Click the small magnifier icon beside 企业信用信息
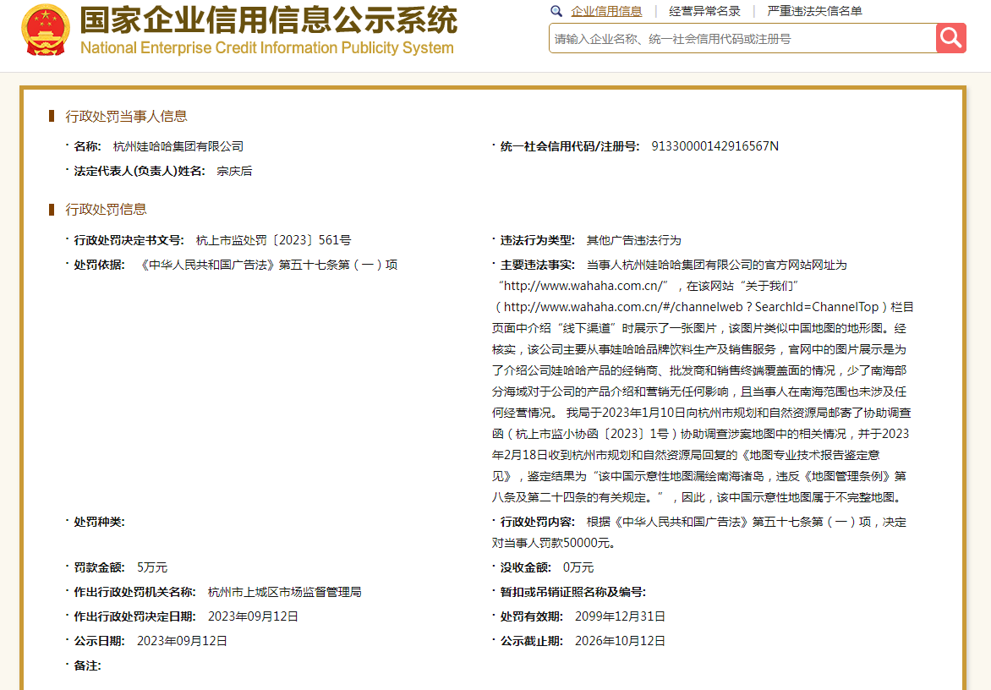Screen dimensions: 991x690 (556, 11)
